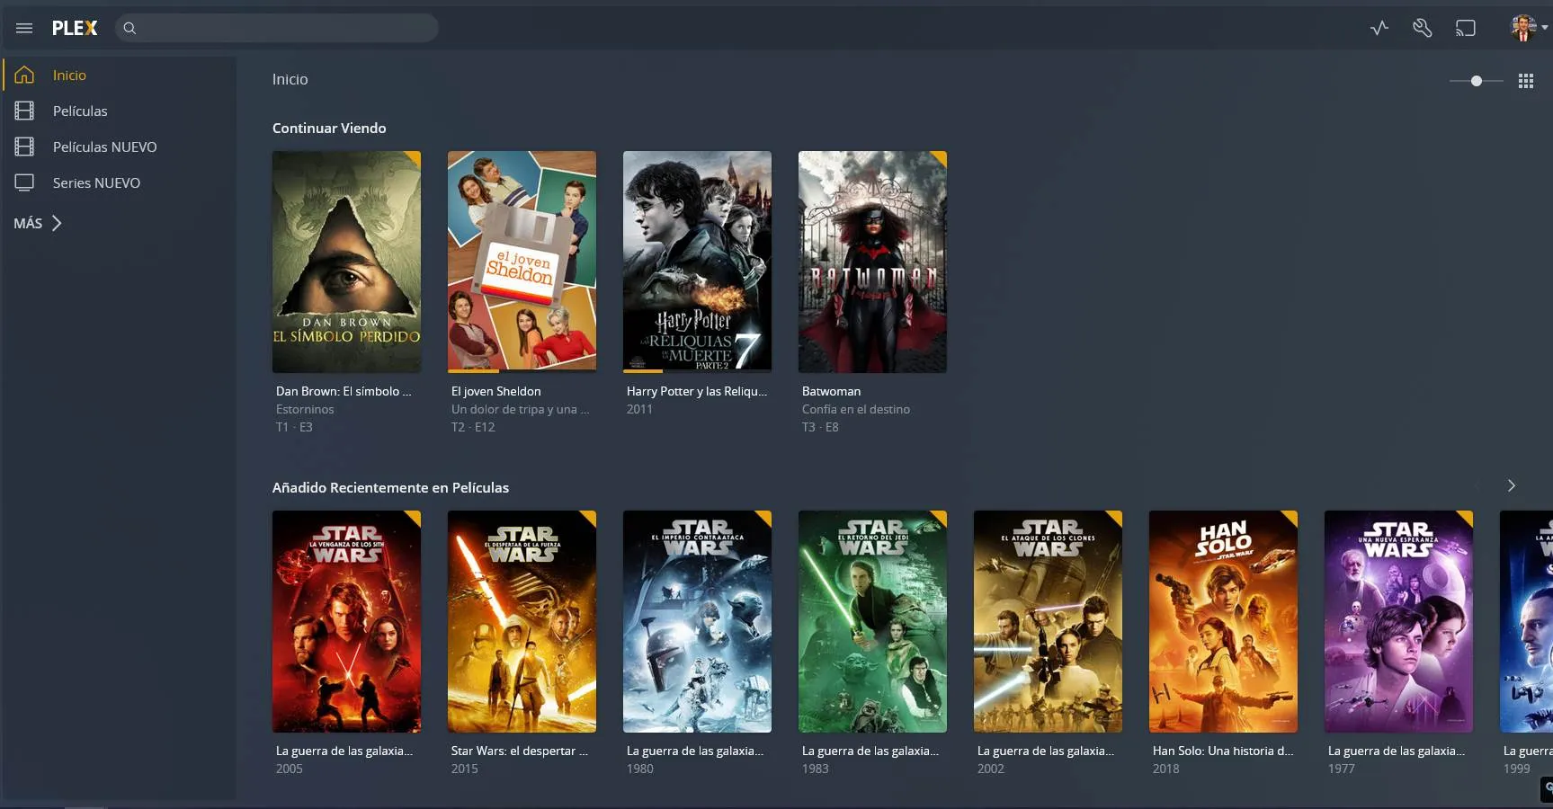Click the Inicio home icon in sidebar

pyautogui.click(x=24, y=75)
